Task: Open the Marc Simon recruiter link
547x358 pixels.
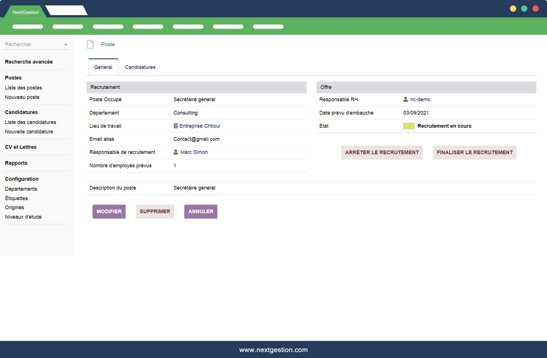Action: (194, 152)
